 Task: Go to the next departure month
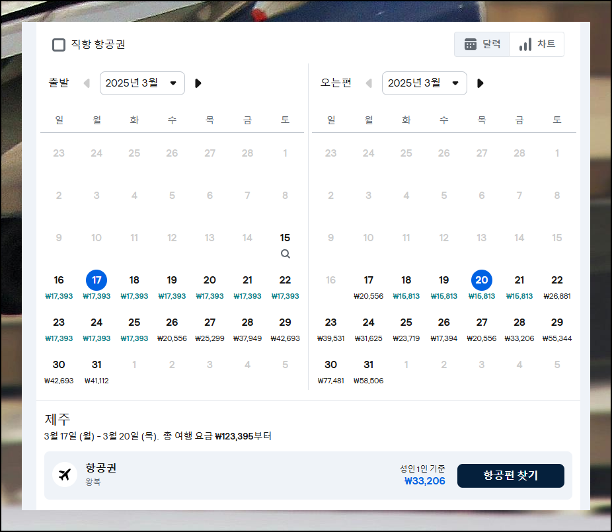pos(198,83)
